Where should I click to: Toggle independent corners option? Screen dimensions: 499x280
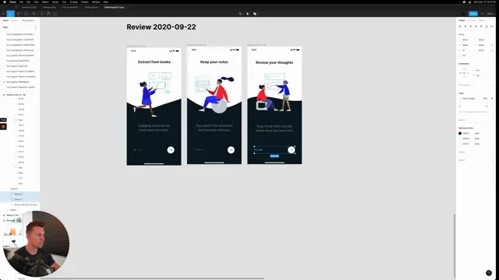click(492, 51)
